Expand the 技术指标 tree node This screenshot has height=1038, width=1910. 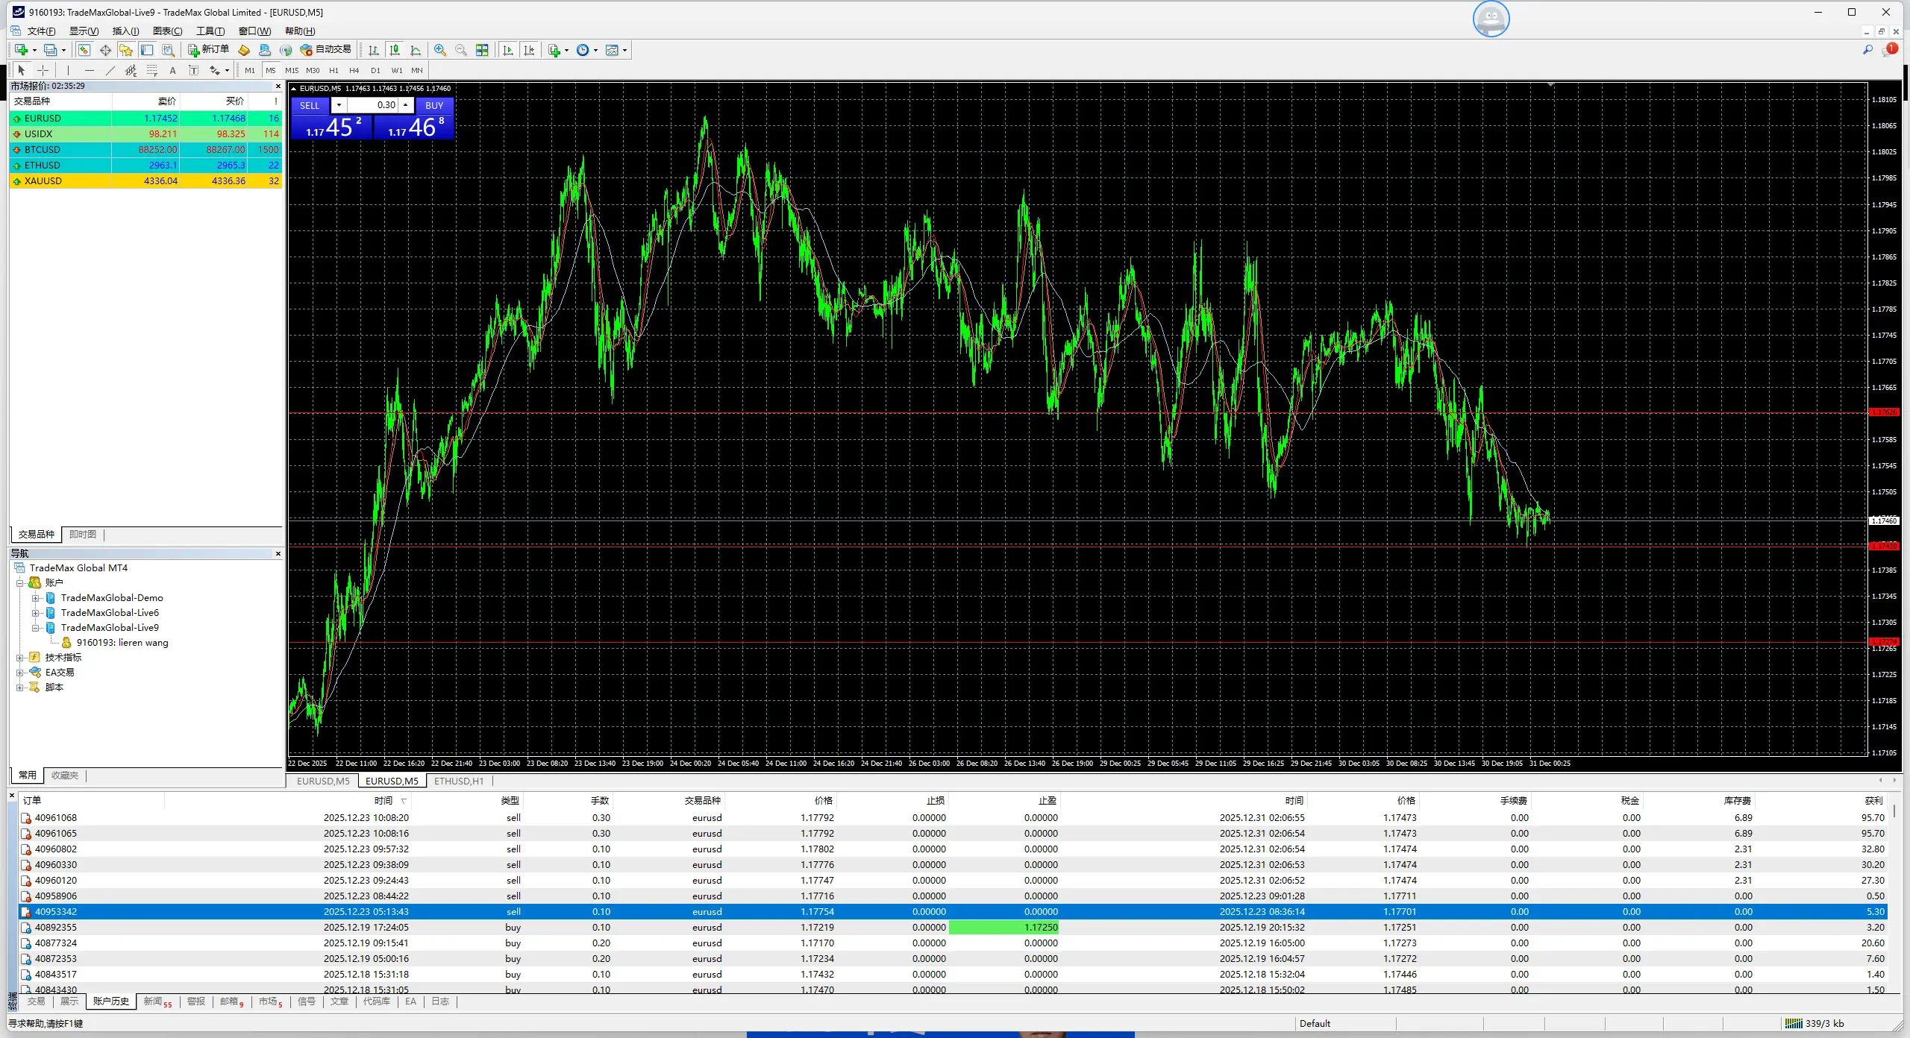point(20,658)
